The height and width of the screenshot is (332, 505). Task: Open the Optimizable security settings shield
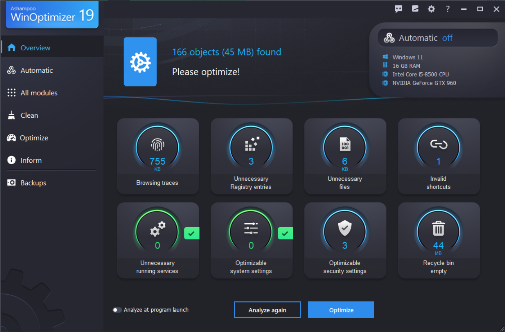345,228
